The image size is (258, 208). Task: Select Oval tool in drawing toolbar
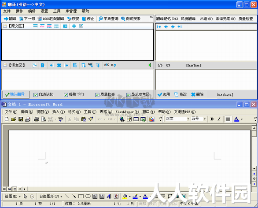(88, 196)
